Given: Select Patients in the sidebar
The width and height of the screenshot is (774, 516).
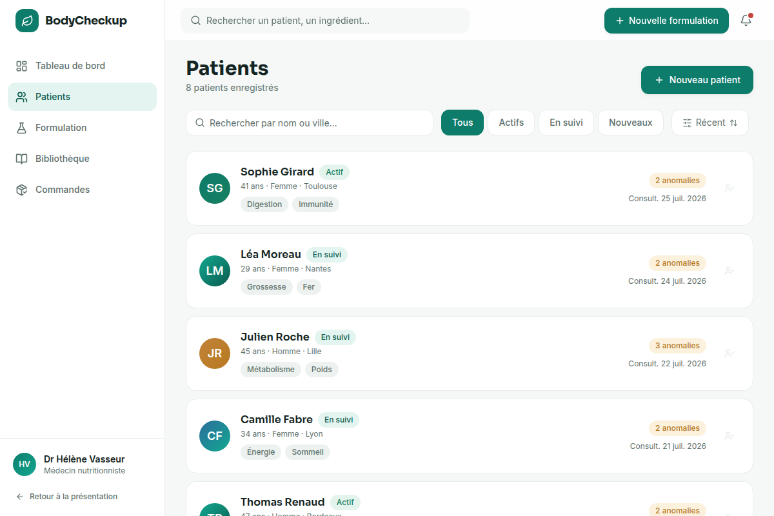Looking at the screenshot, I should 82,97.
